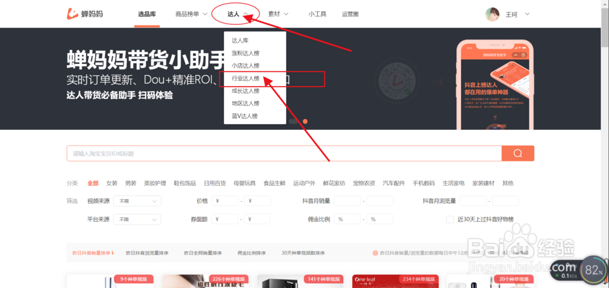Viewport: 609px width, 288px height.
Task: Click the minimum 券面额 input field
Action: coord(225,219)
